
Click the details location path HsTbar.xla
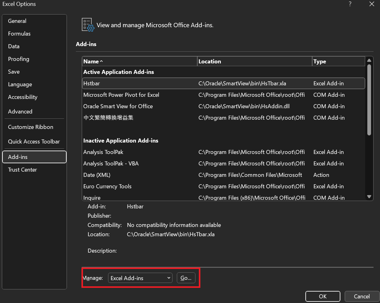coord(171,234)
